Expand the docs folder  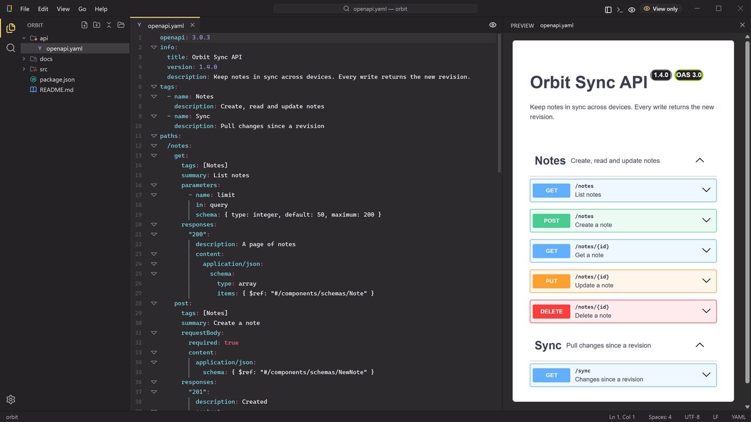tap(24, 59)
